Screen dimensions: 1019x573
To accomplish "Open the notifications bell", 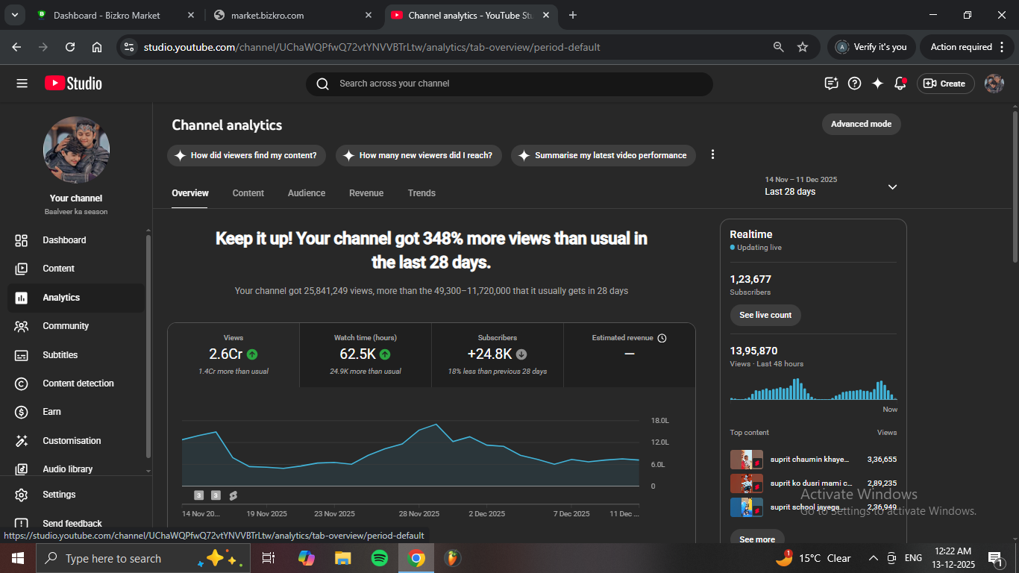I will (x=900, y=84).
